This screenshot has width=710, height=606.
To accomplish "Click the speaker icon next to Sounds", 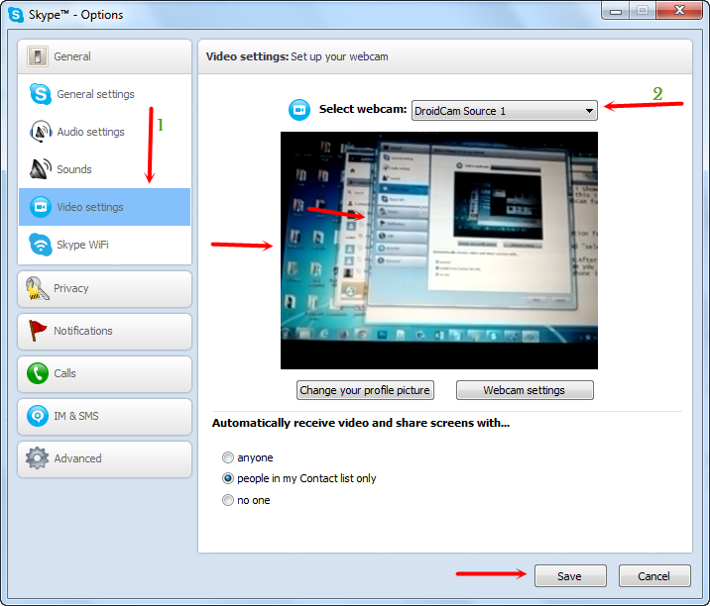I will (x=41, y=169).
